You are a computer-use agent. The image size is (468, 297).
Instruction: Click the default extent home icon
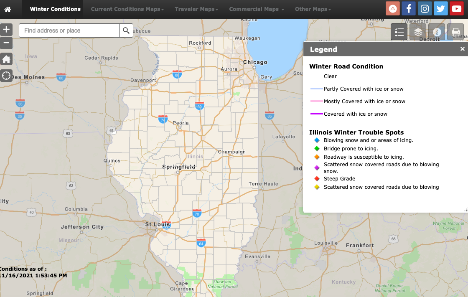click(6, 59)
